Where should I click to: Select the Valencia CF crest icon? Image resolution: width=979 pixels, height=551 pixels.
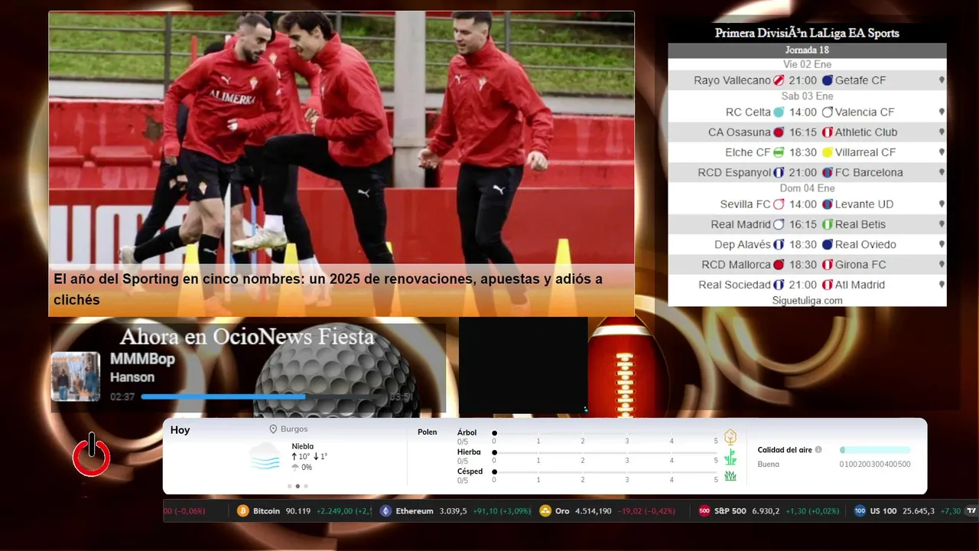pos(828,112)
